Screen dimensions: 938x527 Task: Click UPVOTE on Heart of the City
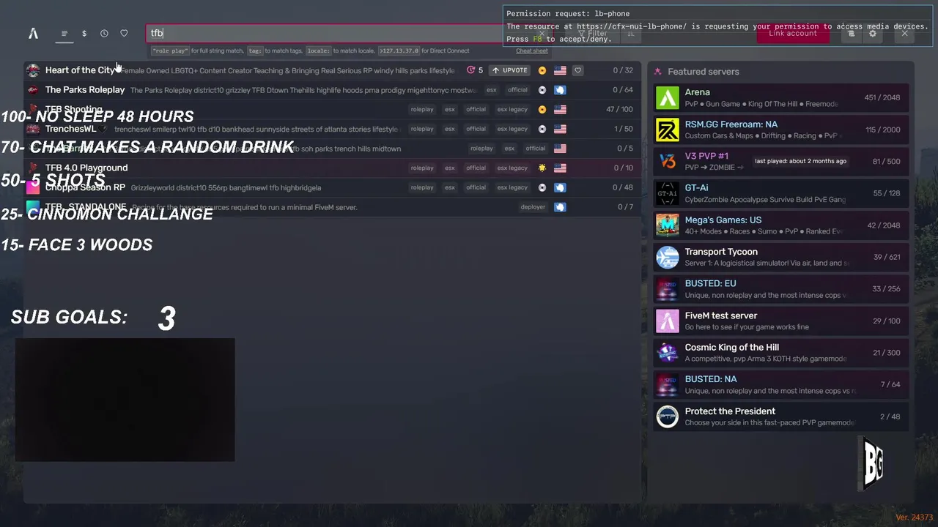pos(510,70)
